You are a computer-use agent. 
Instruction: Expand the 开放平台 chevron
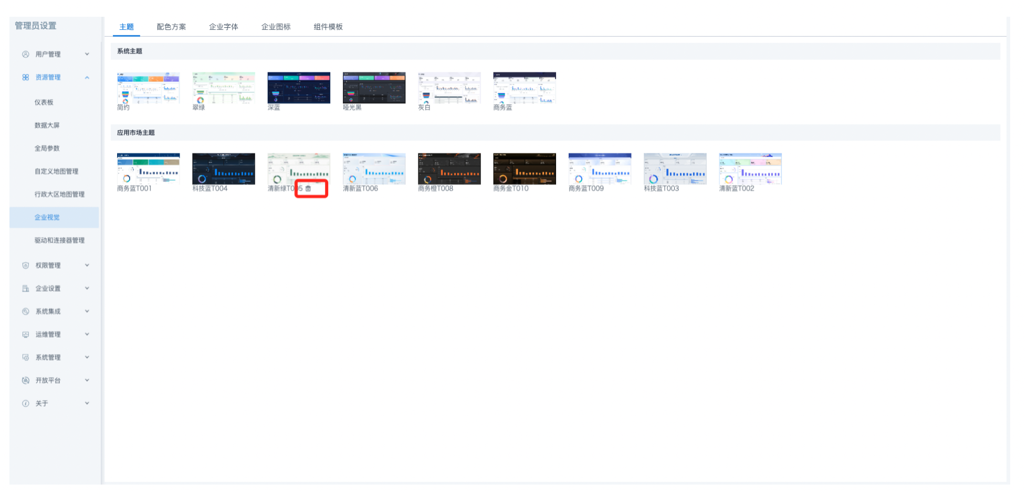click(87, 381)
